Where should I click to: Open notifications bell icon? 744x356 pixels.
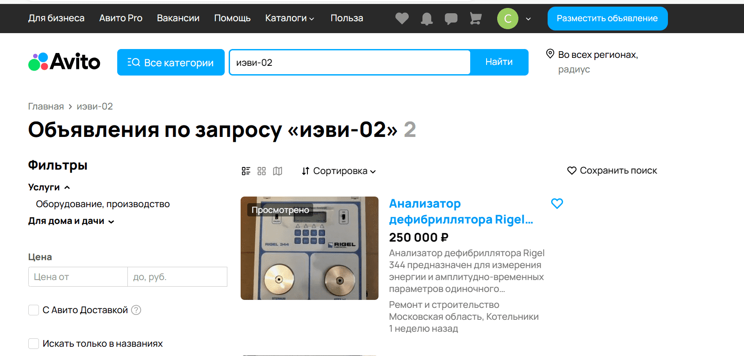(x=426, y=19)
